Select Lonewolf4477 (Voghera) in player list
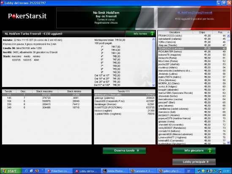The height and width of the screenshot is (174, 232). [192, 138]
